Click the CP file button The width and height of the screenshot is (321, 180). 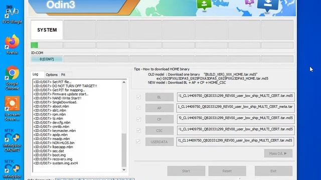pos(159,119)
